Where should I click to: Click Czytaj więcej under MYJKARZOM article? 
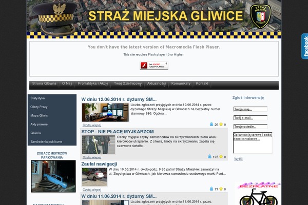[92, 157]
